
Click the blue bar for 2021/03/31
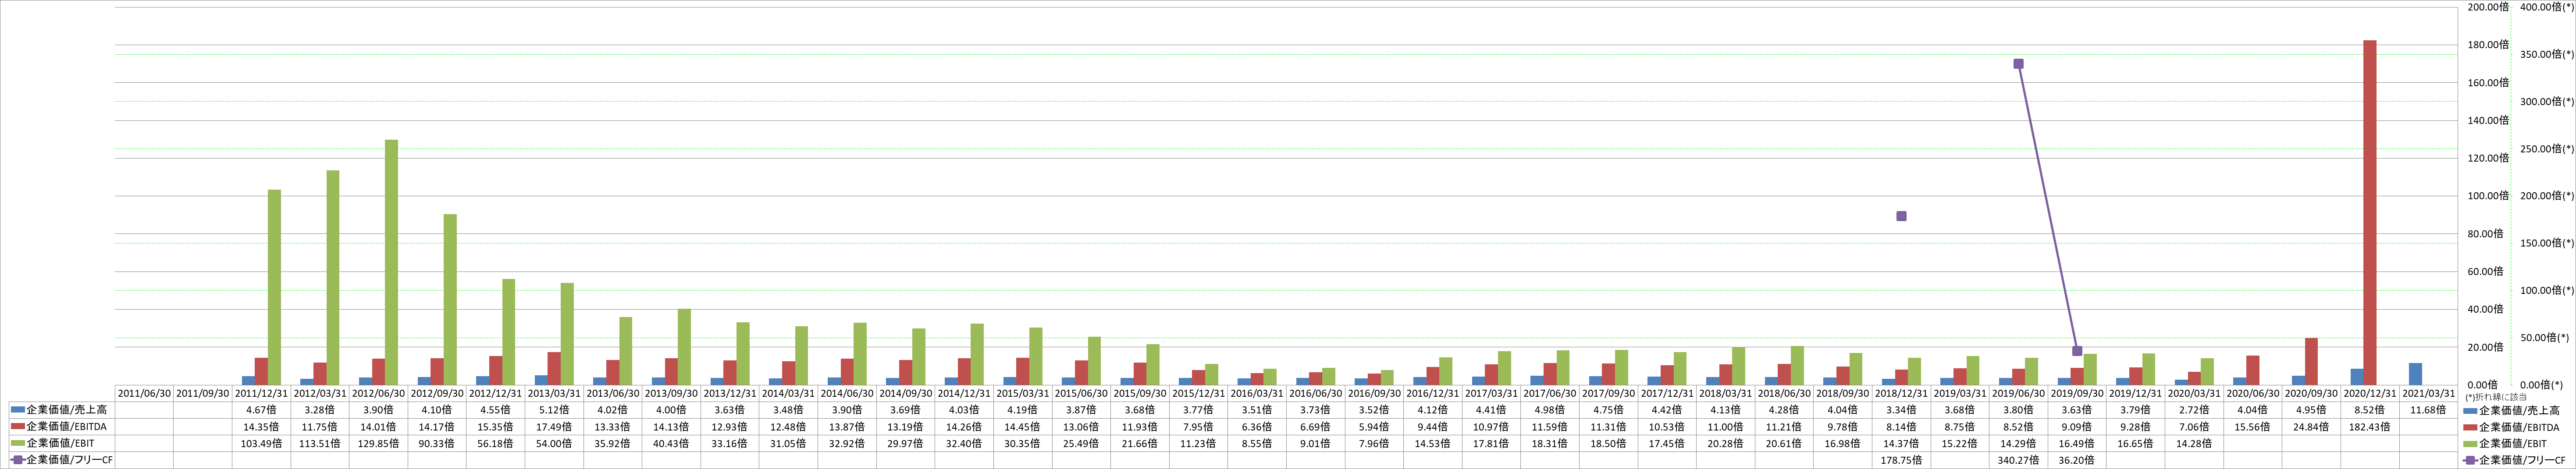(2416, 374)
